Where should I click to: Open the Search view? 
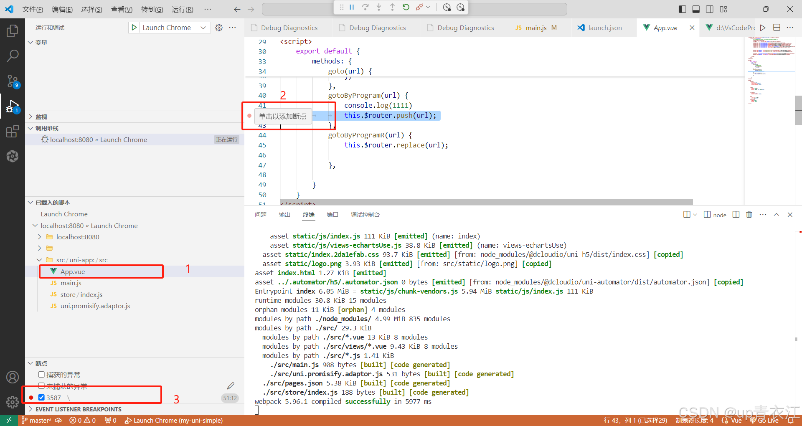click(13, 55)
